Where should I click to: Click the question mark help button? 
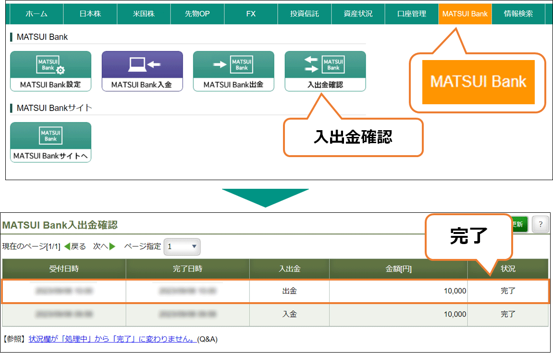tap(540, 224)
